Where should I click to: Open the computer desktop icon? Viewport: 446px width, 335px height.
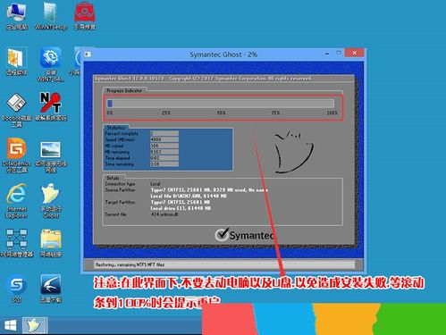(17, 15)
